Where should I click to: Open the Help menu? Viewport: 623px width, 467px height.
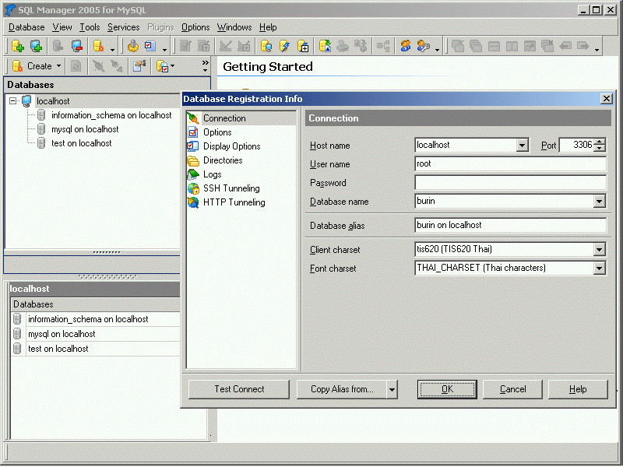[x=268, y=27]
